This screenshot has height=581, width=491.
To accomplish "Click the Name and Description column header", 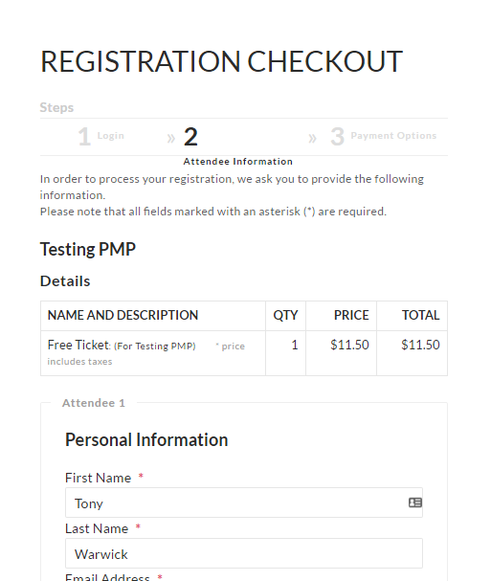I will (123, 315).
